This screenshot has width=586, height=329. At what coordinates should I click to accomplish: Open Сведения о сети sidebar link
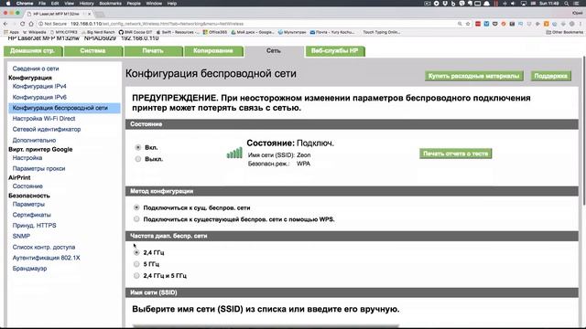[x=36, y=69]
